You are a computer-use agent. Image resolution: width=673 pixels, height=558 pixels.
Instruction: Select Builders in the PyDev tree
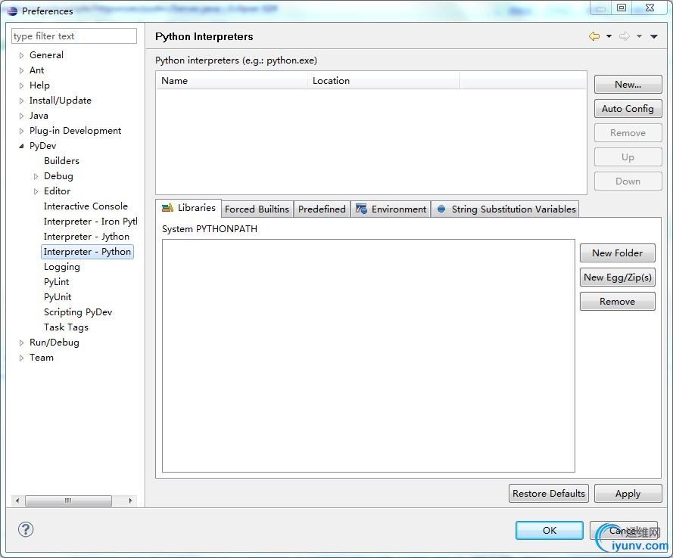click(62, 161)
